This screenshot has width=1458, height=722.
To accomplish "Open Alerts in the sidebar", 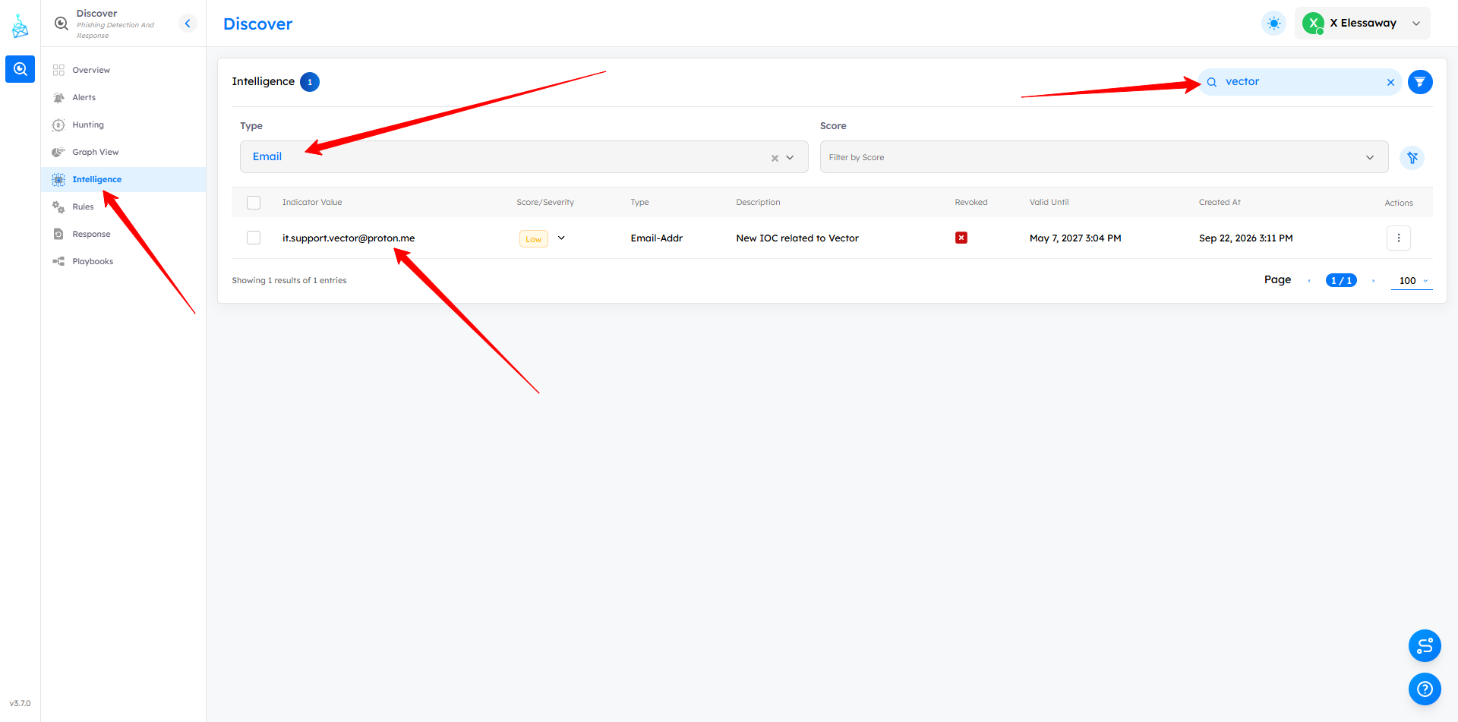I will pos(124,97).
